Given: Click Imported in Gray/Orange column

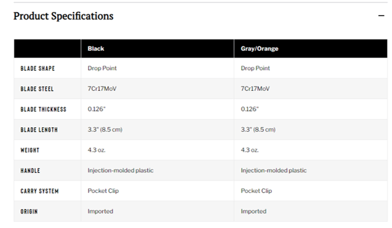Looking at the screenshot, I should tap(254, 211).
